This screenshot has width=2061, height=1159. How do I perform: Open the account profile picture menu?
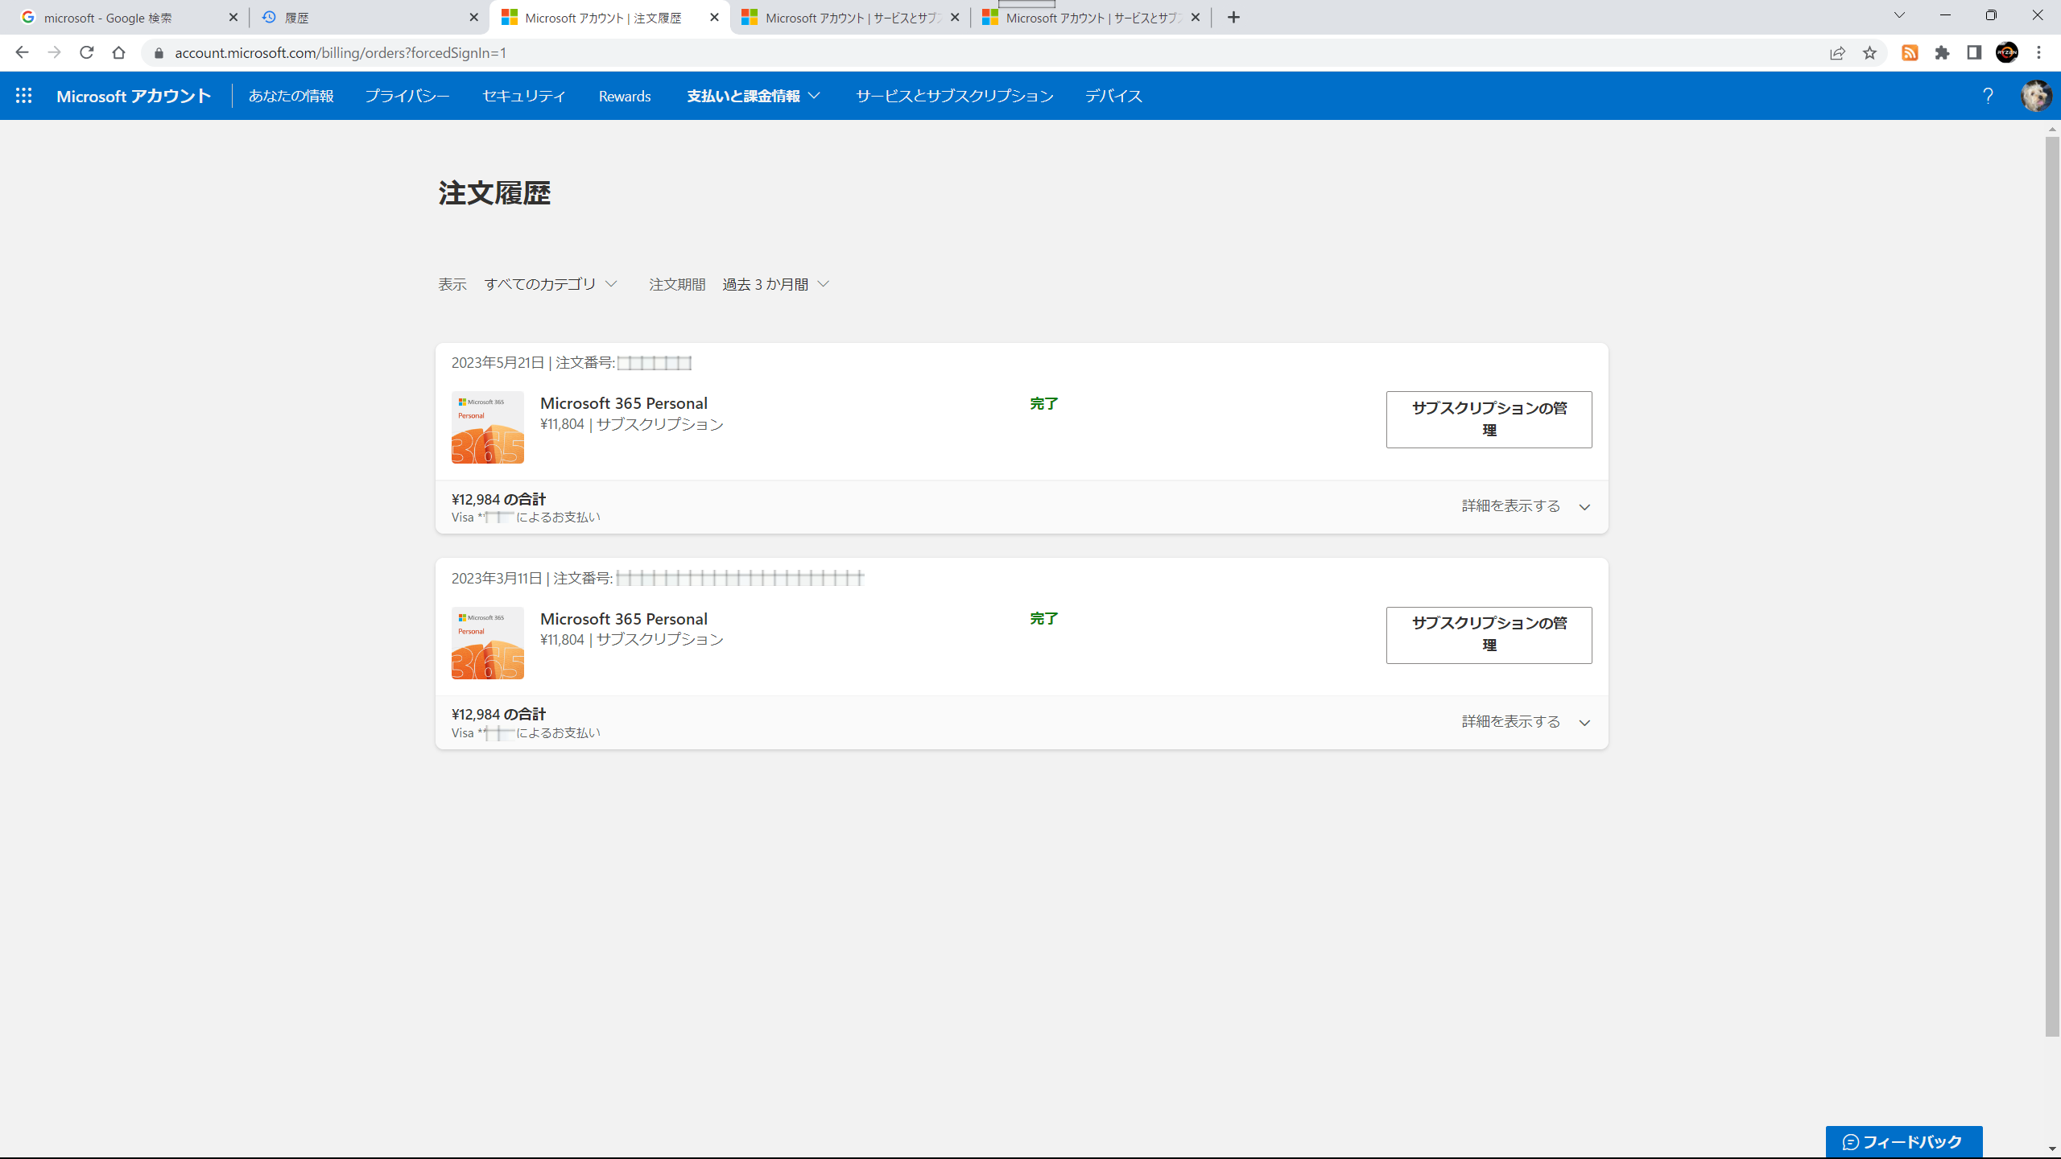[2036, 96]
